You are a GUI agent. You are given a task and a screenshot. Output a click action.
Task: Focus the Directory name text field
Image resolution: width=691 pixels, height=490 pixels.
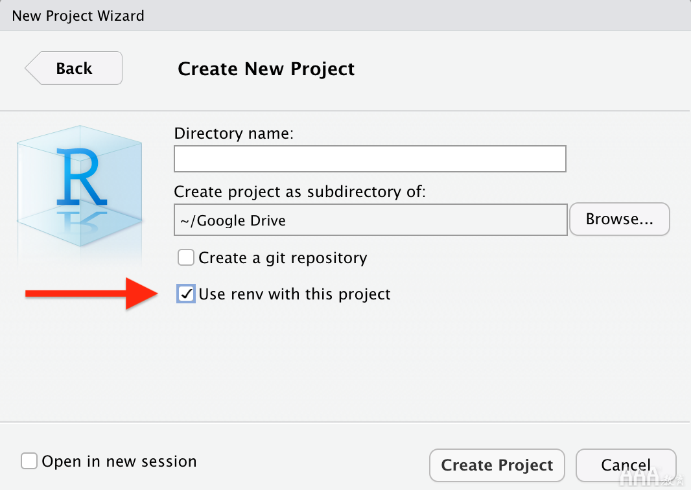[x=370, y=159]
